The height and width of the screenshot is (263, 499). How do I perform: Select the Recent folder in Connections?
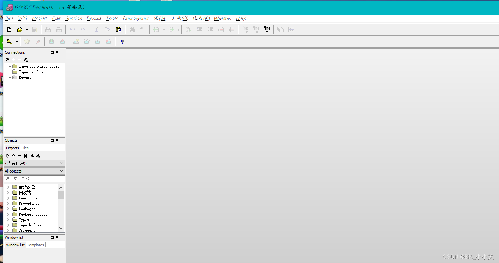(24, 77)
